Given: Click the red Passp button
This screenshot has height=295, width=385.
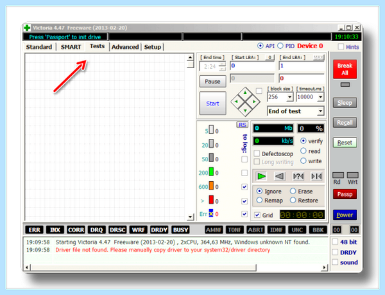Looking at the screenshot, I should [x=345, y=194].
